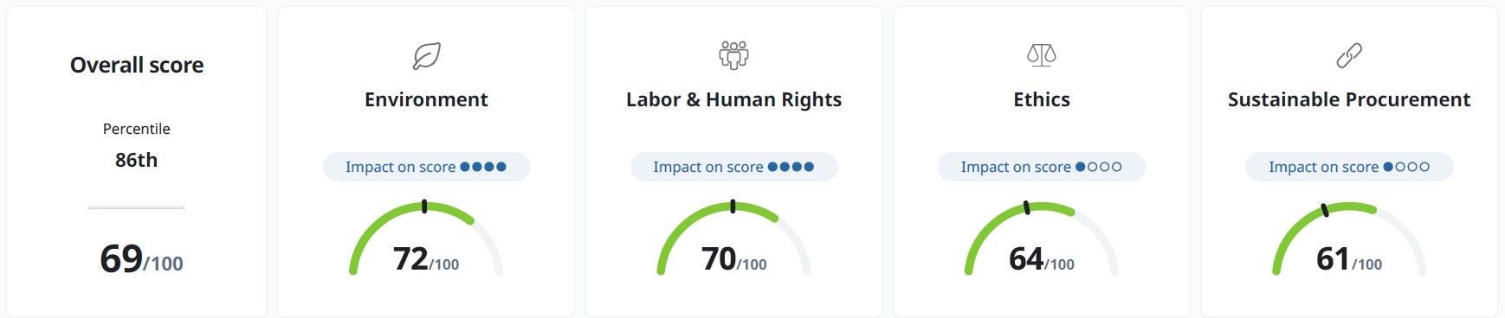The width and height of the screenshot is (1505, 318).
Task: Click the Sustainable Procurement chain link icon
Action: click(x=1349, y=56)
